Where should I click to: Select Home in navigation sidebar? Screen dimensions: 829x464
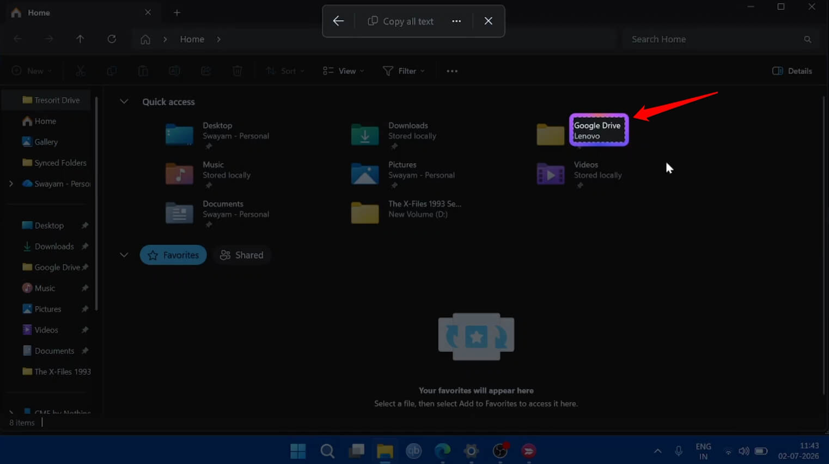click(39, 121)
